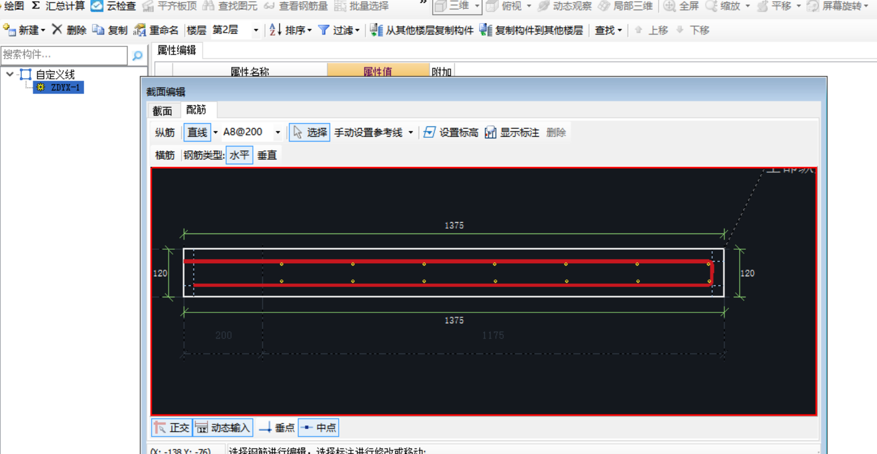Click 设置标高 elevation tool

(451, 132)
